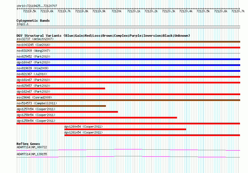Click the thin red nsv831909 line
The image size is (248, 173).
(128, 53)
